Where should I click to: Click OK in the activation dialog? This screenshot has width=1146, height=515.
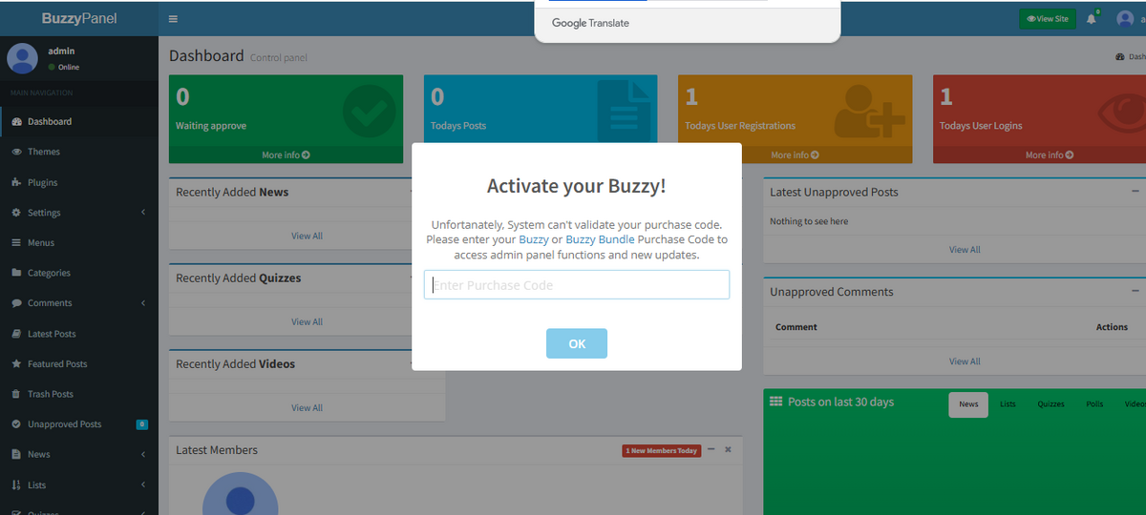(577, 343)
